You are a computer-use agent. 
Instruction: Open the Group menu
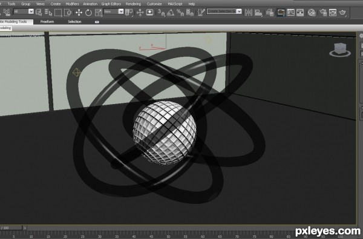(25, 4)
